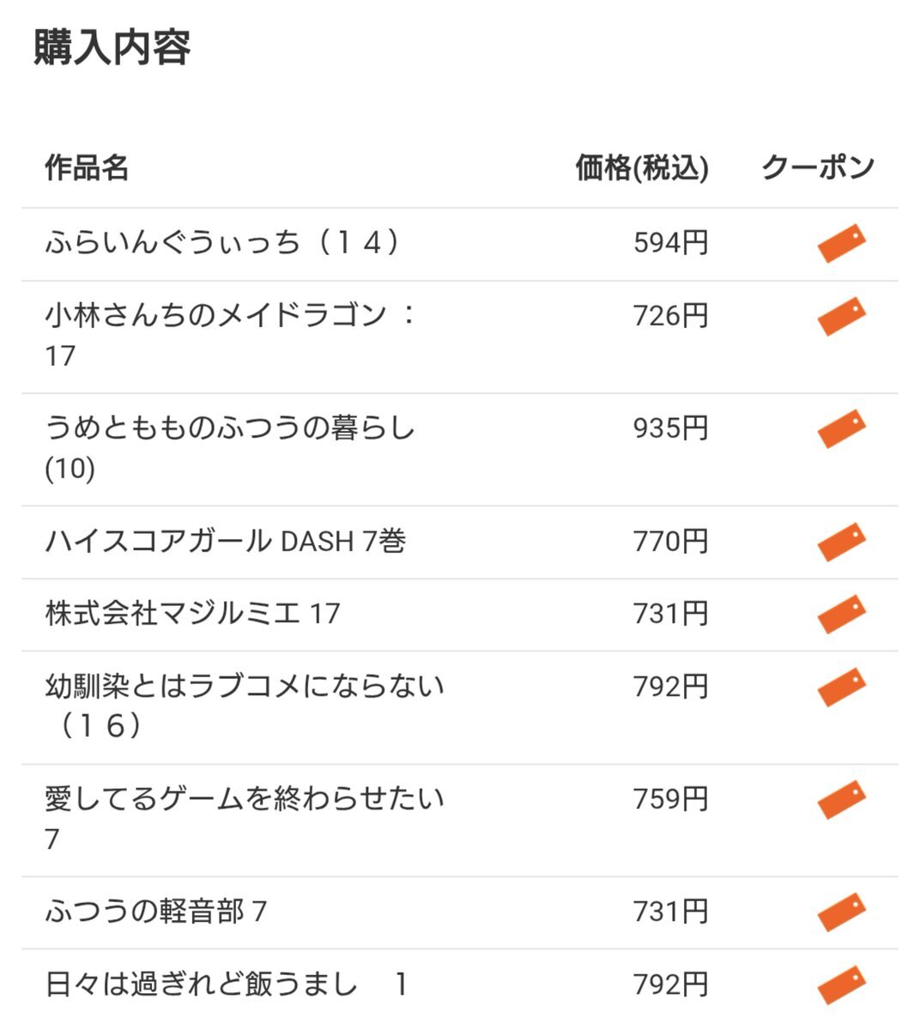The height and width of the screenshot is (1030, 920).
Task: Click the 購入内容 heading
Action: tap(112, 47)
